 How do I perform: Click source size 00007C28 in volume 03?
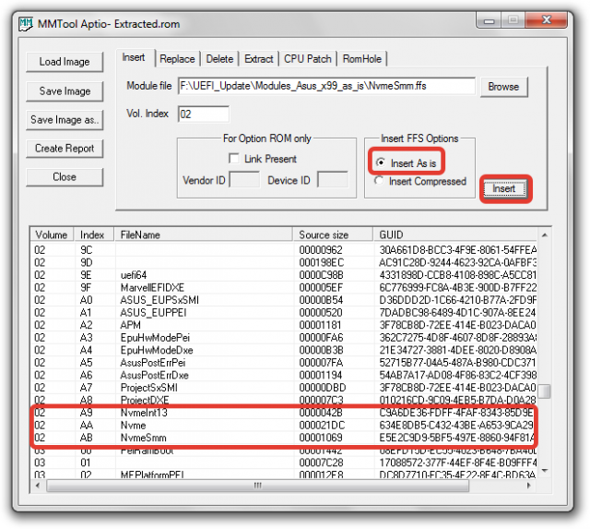321,463
